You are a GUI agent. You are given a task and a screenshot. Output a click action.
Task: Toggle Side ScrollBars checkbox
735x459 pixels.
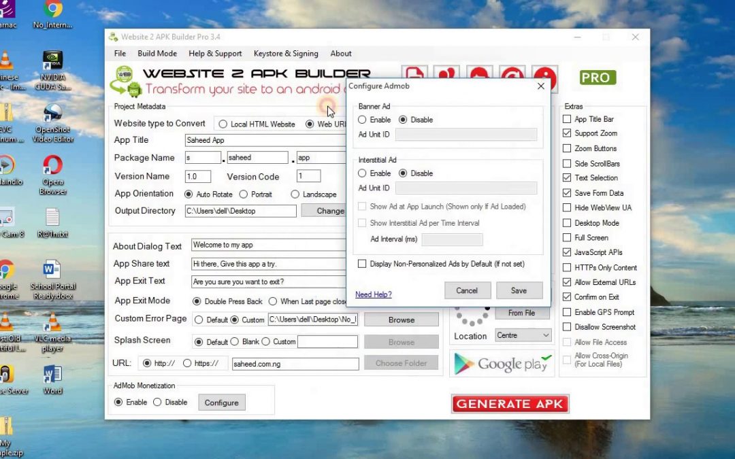click(x=567, y=164)
